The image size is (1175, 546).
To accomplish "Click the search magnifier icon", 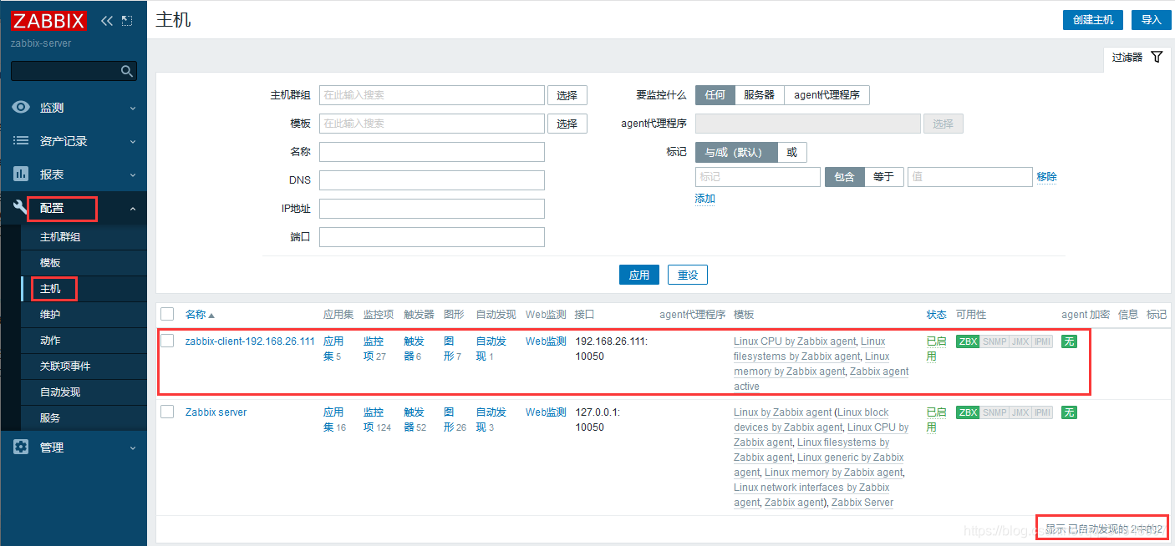I will tap(127, 71).
